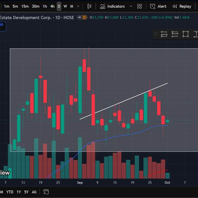This screenshot has width=198, height=198.
Task: Click the Estate Development Corp. symbol title
Action: point(26,17)
